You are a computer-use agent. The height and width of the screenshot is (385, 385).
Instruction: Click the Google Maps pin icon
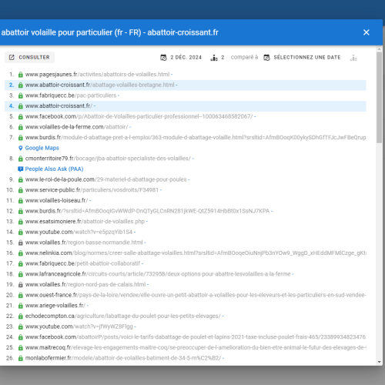[x=21, y=148]
